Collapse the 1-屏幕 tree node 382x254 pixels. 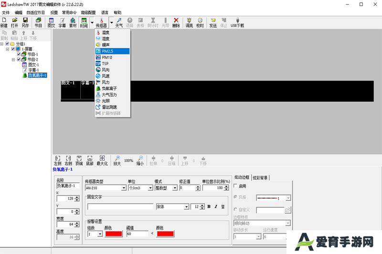(8, 49)
